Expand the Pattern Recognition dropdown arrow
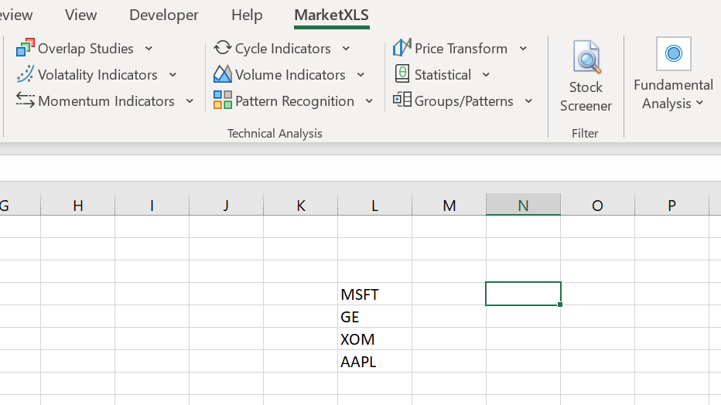Screen dimensions: 721x405 (x=369, y=101)
